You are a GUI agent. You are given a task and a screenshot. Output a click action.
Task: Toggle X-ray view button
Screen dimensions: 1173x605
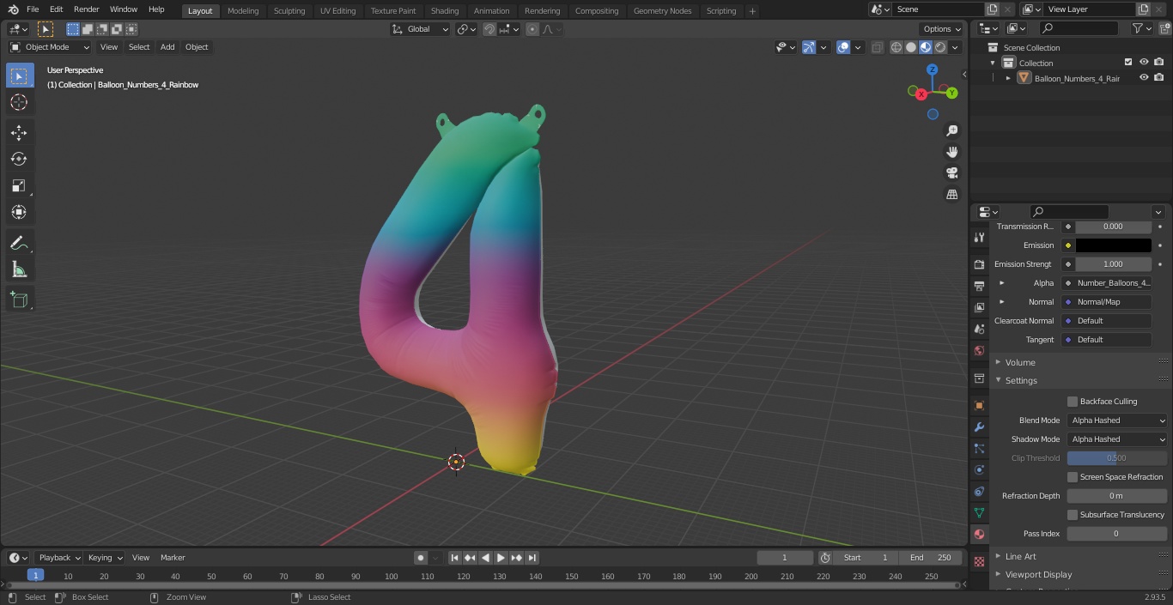877,47
